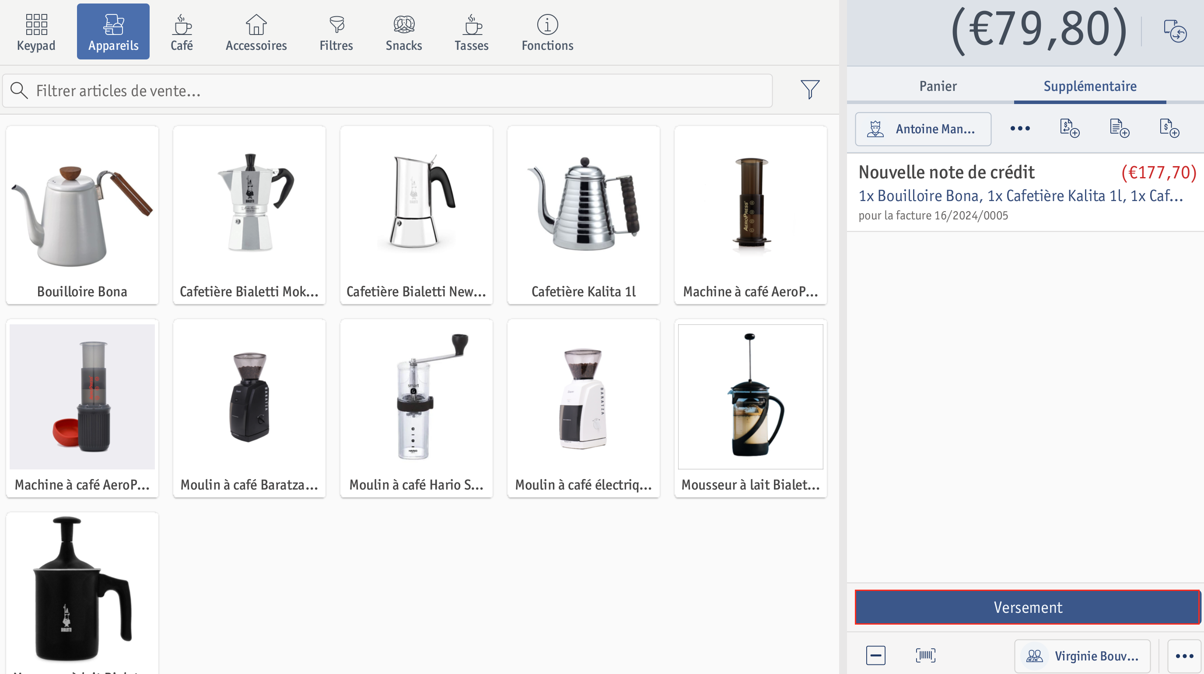Select the Supplémentaire tab

coord(1090,86)
